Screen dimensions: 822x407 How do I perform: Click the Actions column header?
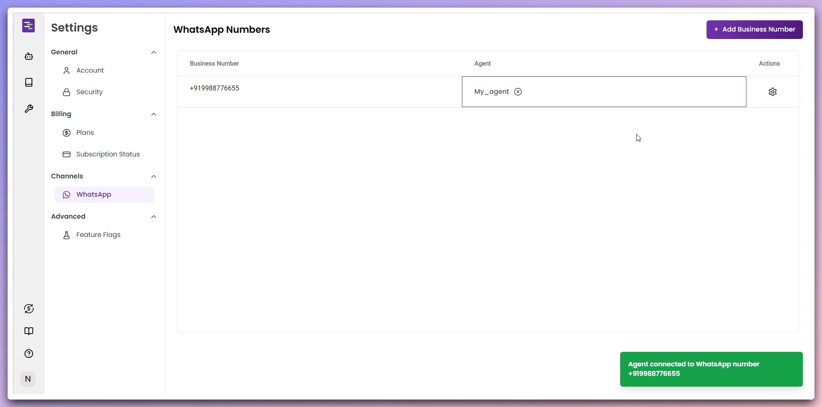769,63
